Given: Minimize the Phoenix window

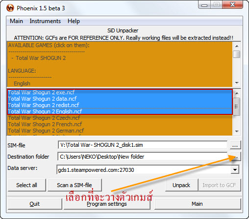Looking at the screenshot, I should click(x=204, y=4).
